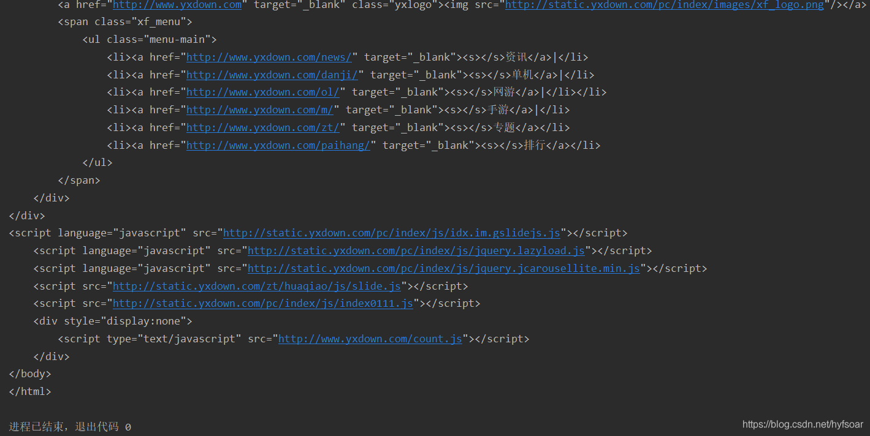The height and width of the screenshot is (436, 870).
Task: Click the type="text/javascript" attribute text
Action: [174, 339]
